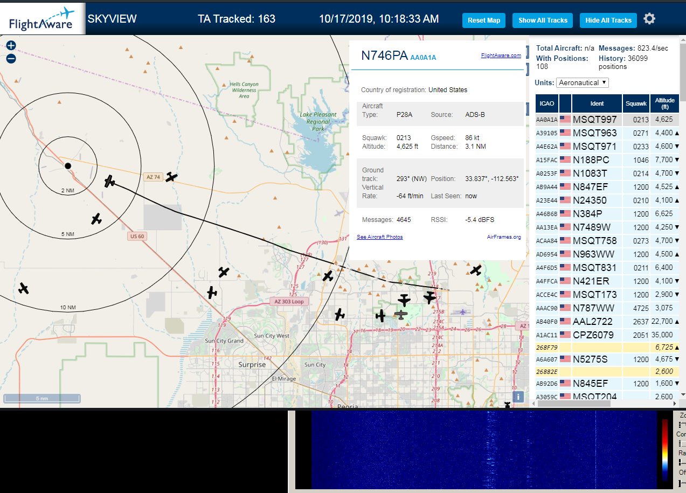The width and height of the screenshot is (686, 493).
Task: Open the See Aircraft Photos link
Action: (x=380, y=237)
